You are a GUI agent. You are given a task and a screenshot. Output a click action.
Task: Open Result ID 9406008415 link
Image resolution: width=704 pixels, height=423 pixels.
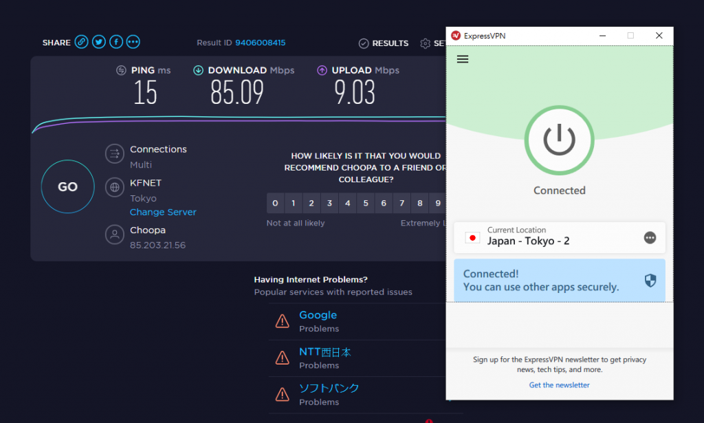[260, 43]
